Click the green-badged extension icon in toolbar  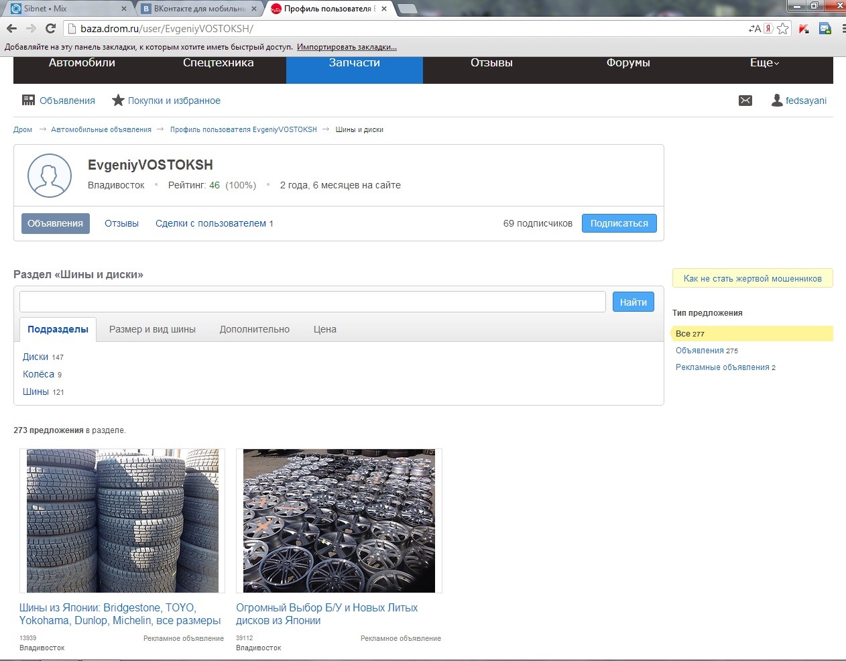(x=825, y=29)
